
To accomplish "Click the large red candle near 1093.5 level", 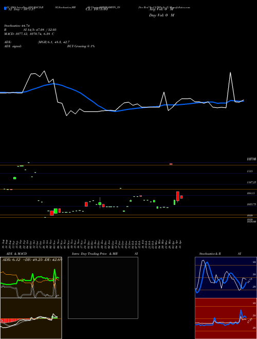I will coord(178,196).
